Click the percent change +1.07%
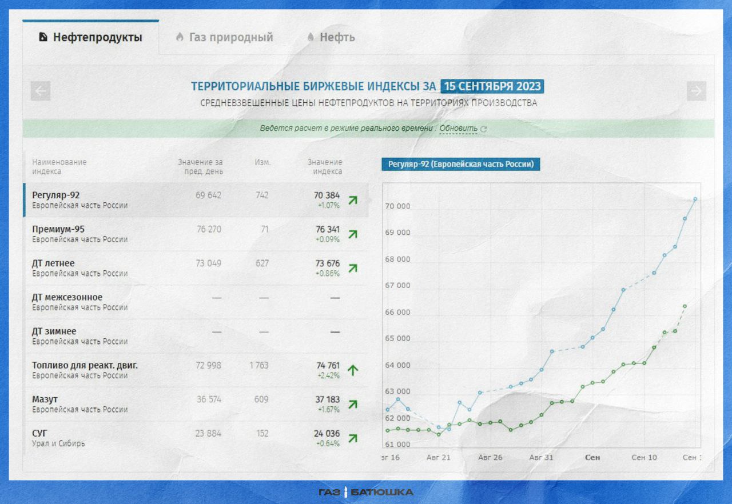Image resolution: width=732 pixels, height=504 pixels. pos(329,205)
